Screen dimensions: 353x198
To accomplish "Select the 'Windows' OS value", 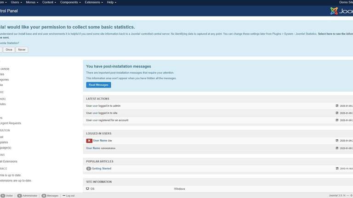I will coord(179,189).
